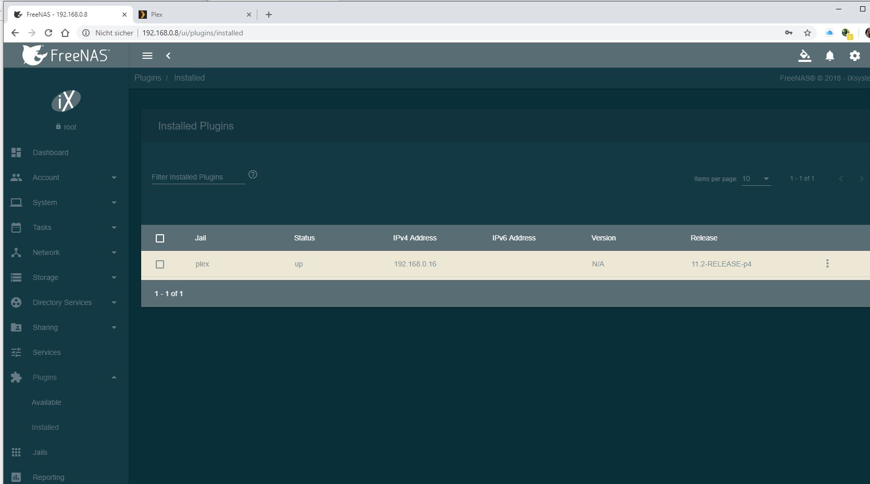Click the Network topology icon
The height and width of the screenshot is (484, 870).
pyautogui.click(x=16, y=252)
